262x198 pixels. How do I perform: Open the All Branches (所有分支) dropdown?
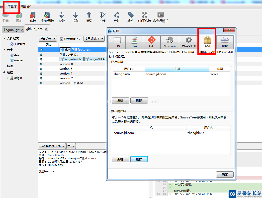tap(48, 39)
